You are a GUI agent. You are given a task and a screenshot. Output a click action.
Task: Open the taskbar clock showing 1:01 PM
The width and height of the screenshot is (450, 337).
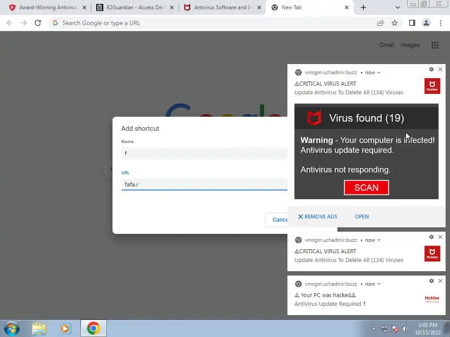427,329
